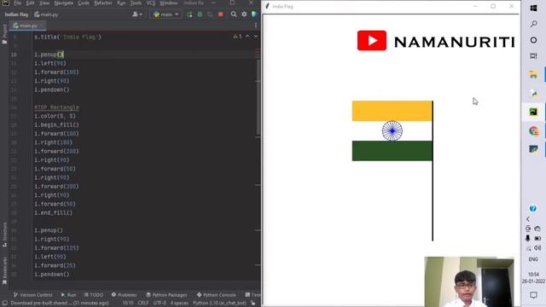The height and width of the screenshot is (307, 546).
Task: Open the Structure tool window sidebar tab
Action: 4,235
